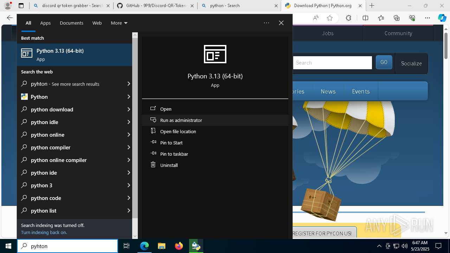Click the Open icon in app actions
Screen dimensions: 450x253
[153, 109]
